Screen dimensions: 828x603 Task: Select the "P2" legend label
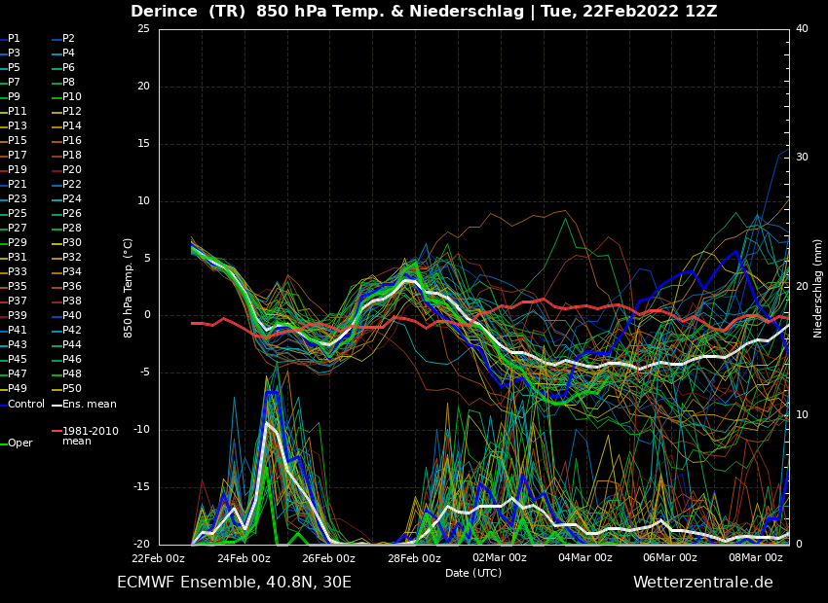pos(68,39)
